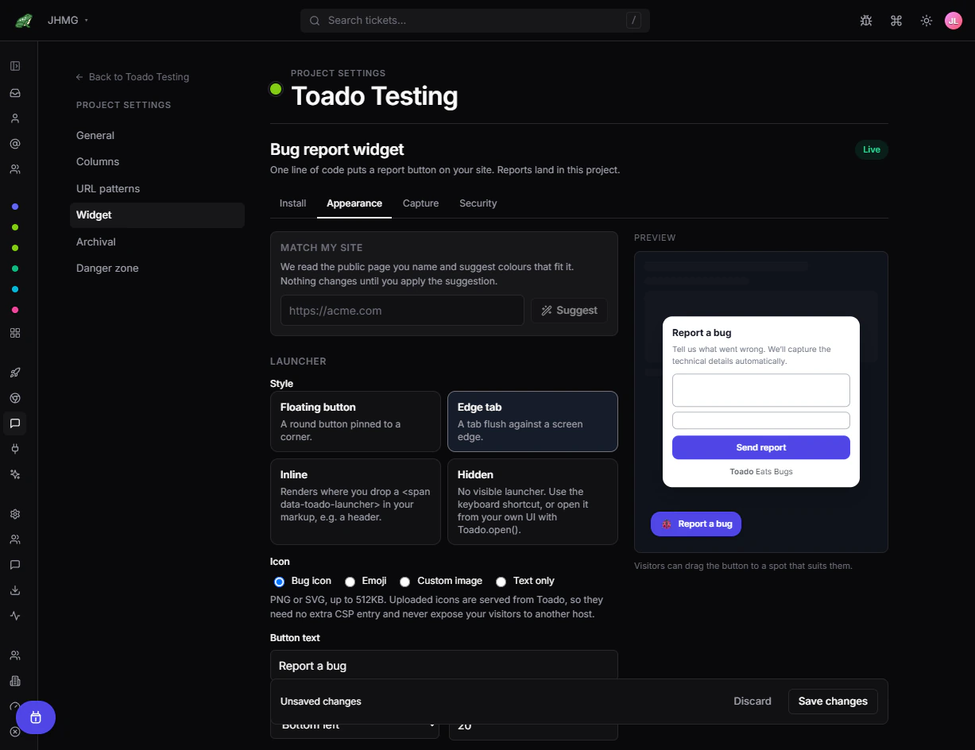Open General project settings
This screenshot has width=975, height=750.
pos(157,136)
